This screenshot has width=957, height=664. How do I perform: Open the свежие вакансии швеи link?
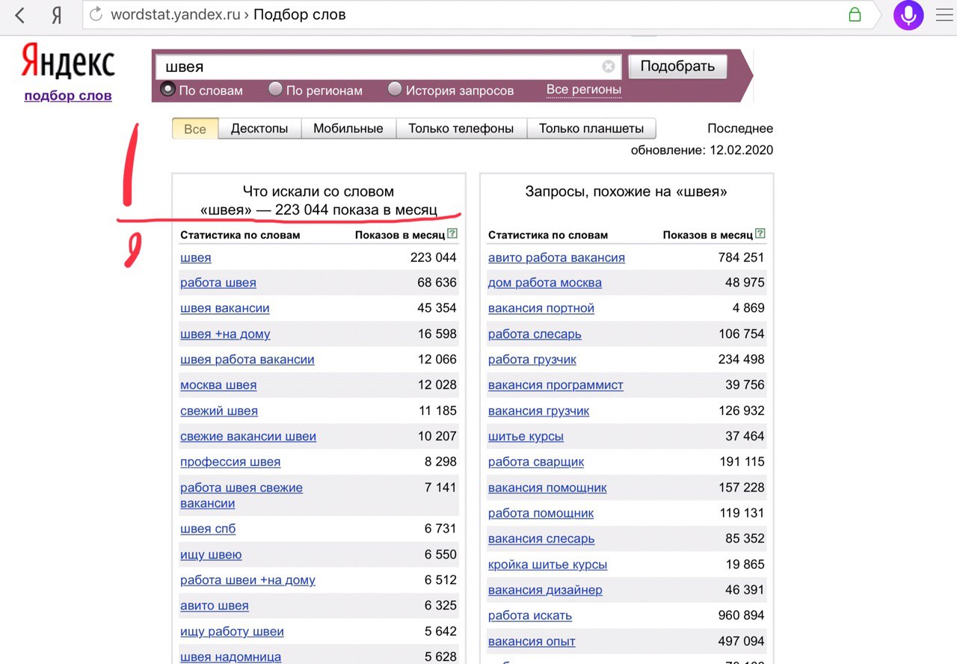pos(248,437)
